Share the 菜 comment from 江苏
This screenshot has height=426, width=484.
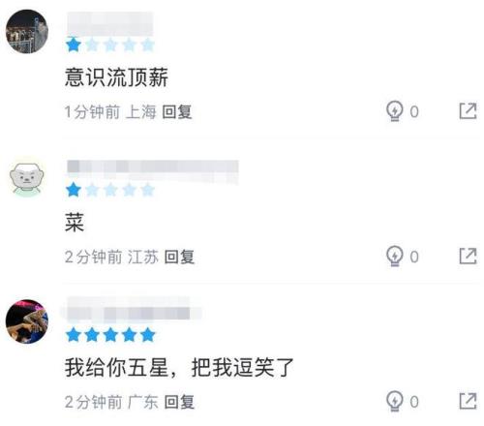(x=468, y=256)
